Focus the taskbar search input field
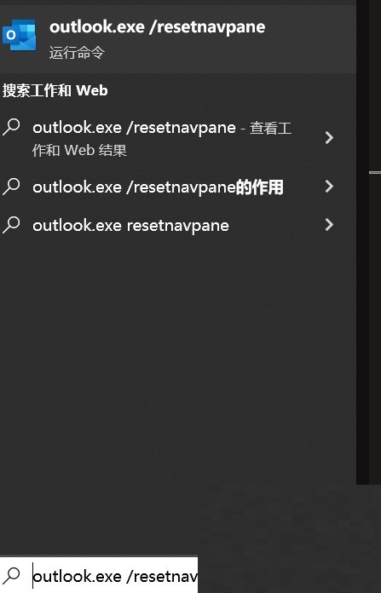The height and width of the screenshot is (593, 381). click(x=99, y=575)
